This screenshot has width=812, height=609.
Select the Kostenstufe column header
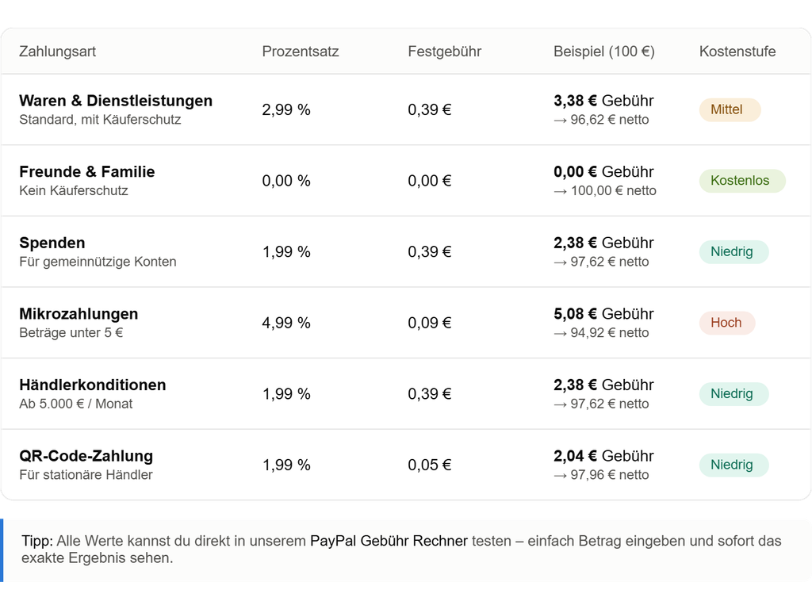(737, 52)
